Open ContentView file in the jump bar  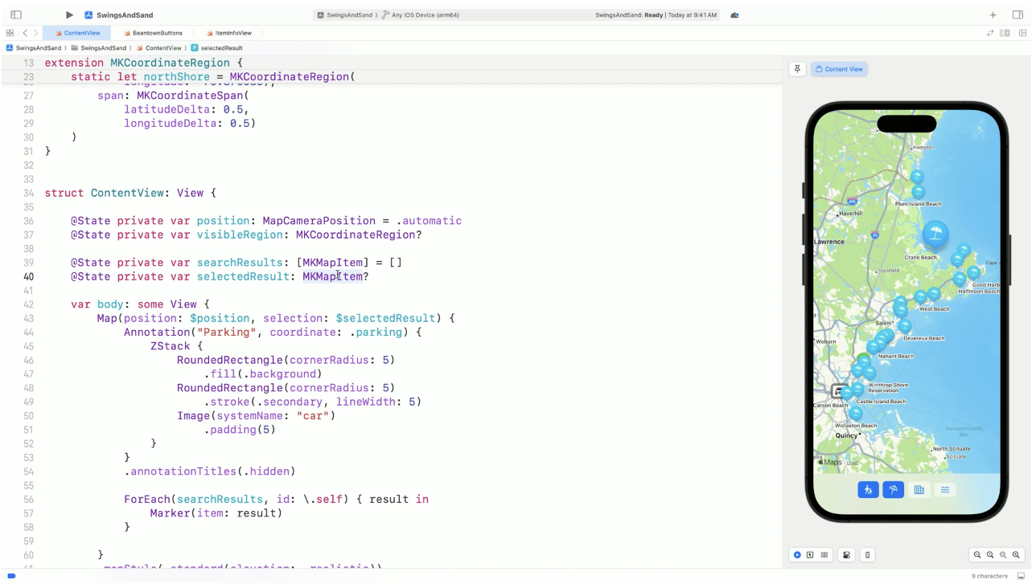159,48
